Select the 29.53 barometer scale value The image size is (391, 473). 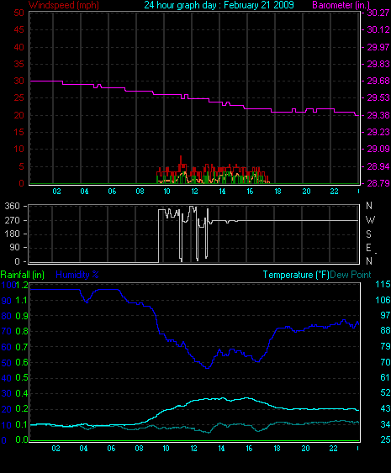[x=378, y=97]
